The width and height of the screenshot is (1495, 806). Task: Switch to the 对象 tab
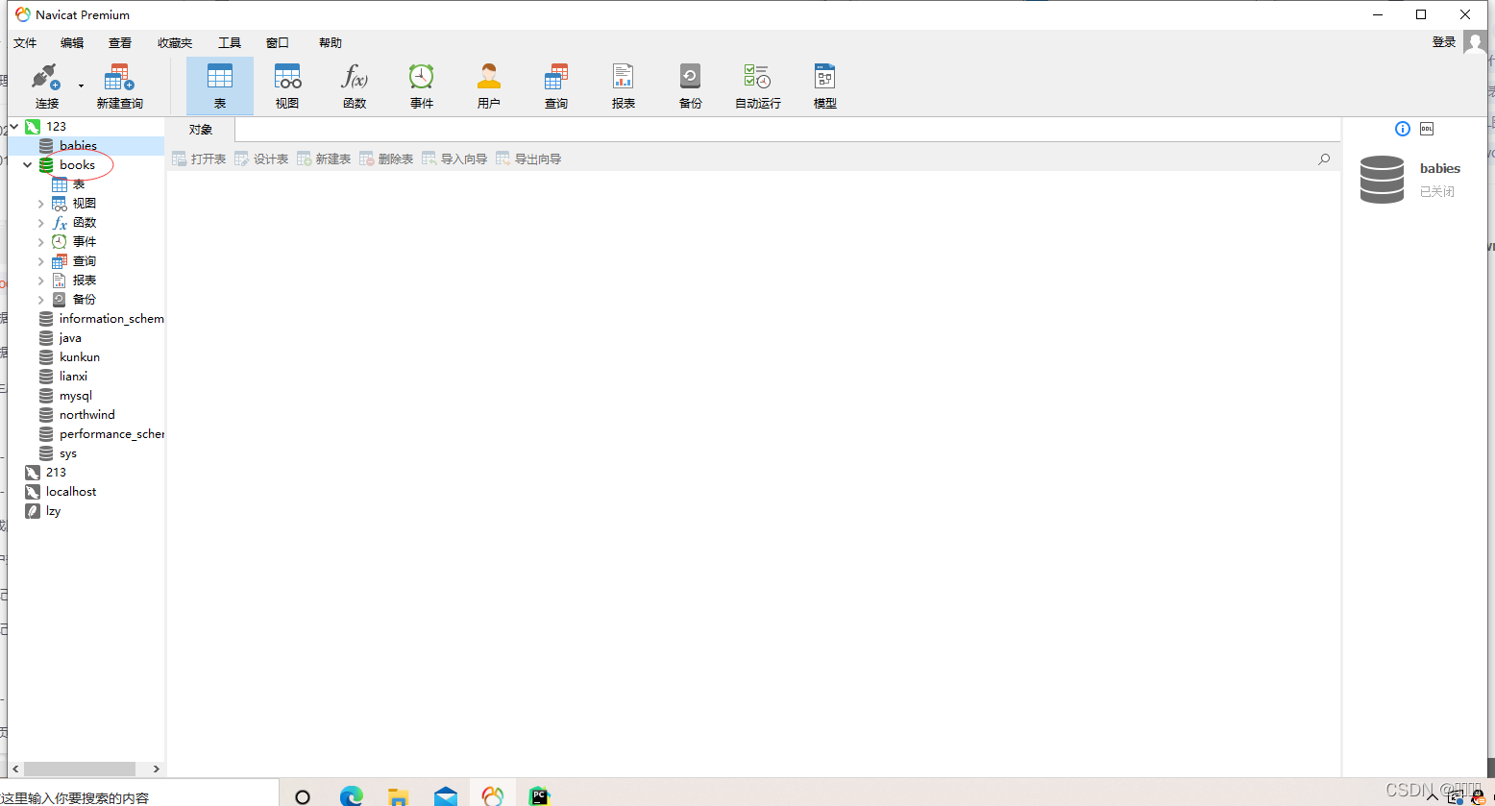click(201, 130)
